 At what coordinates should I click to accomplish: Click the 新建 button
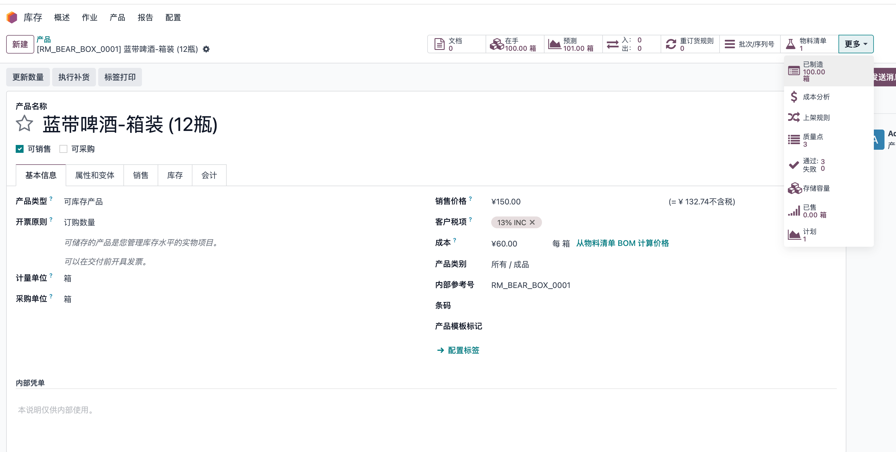pos(20,44)
